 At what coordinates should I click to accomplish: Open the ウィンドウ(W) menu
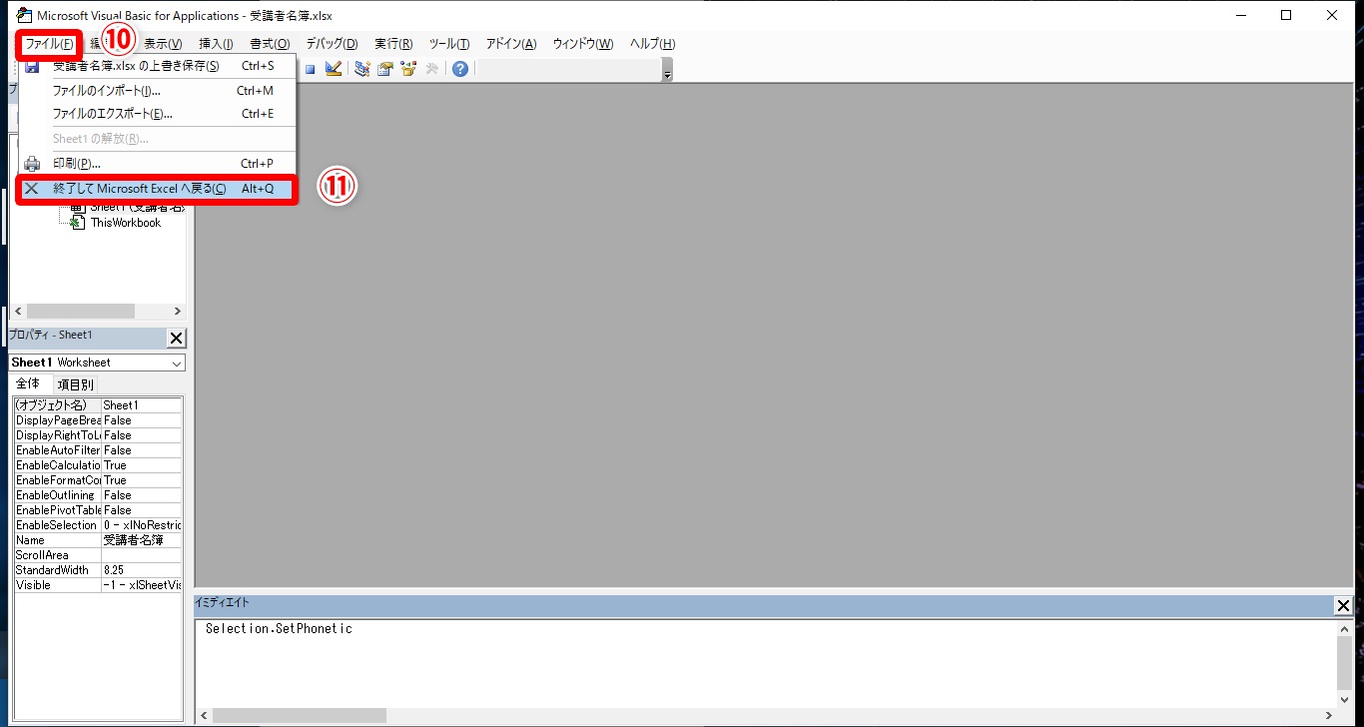583,44
